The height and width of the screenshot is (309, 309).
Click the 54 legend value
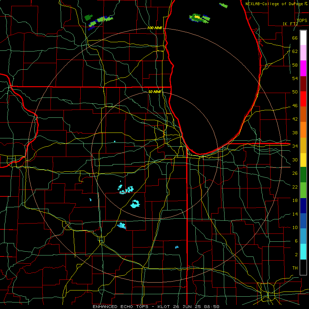pos(295,78)
